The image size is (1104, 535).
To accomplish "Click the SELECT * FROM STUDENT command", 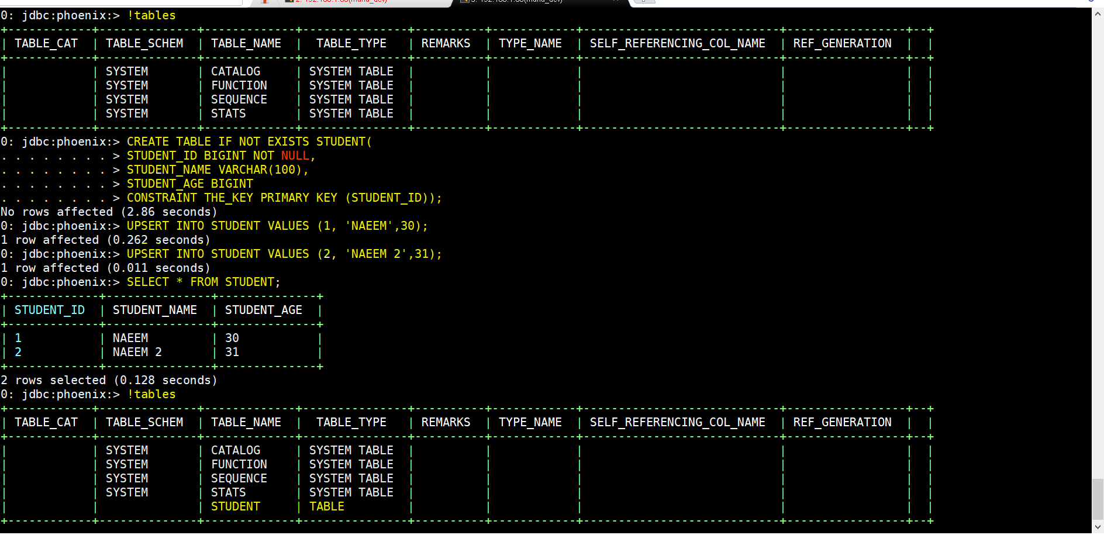I will tap(203, 282).
